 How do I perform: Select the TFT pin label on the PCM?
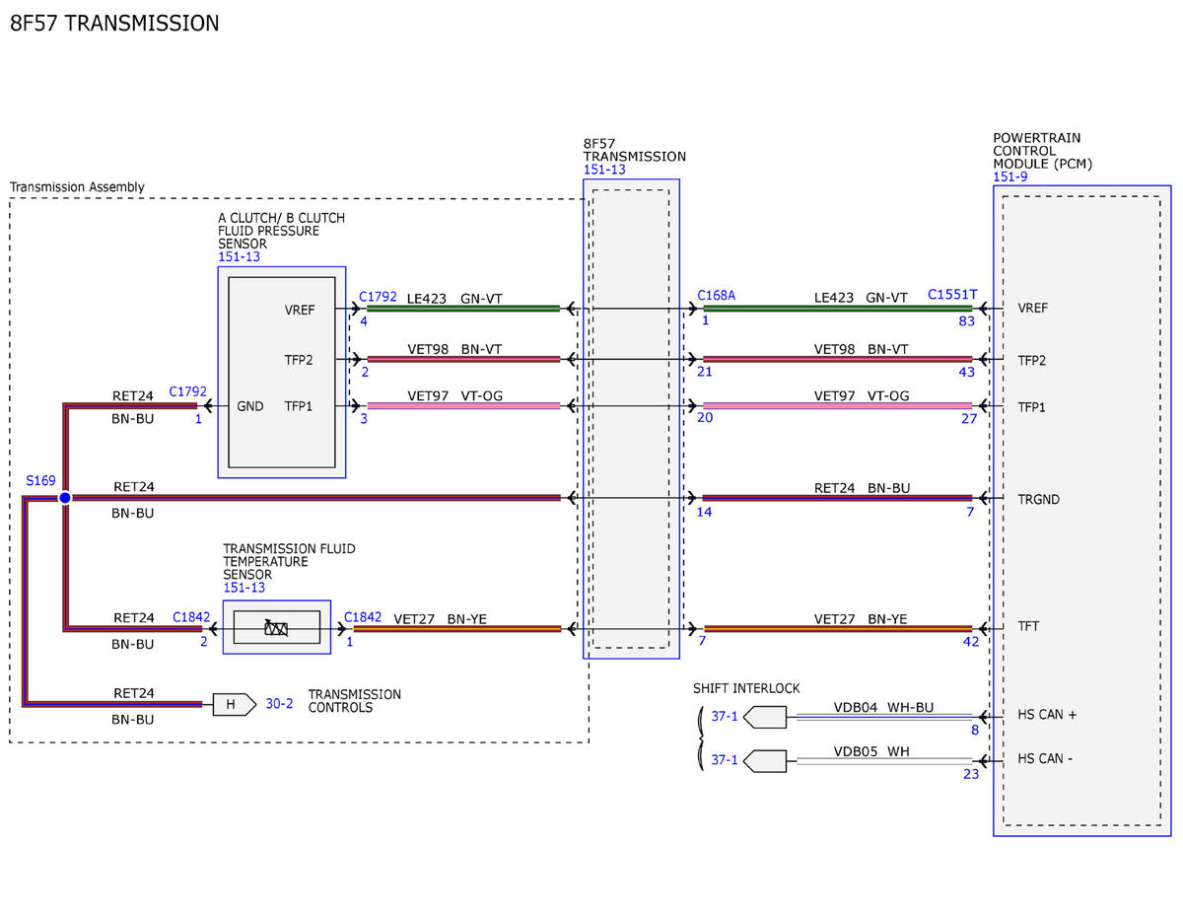(1028, 626)
